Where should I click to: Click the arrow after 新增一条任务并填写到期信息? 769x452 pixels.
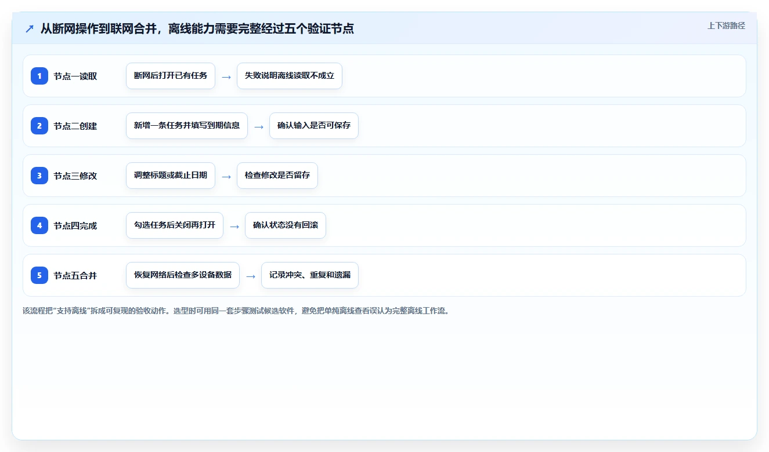(x=259, y=126)
